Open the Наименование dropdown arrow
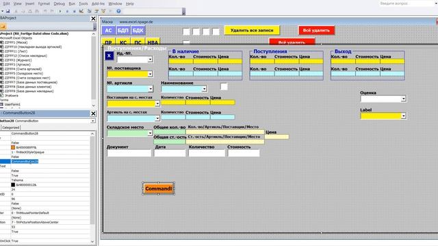 pyautogui.click(x=204, y=89)
